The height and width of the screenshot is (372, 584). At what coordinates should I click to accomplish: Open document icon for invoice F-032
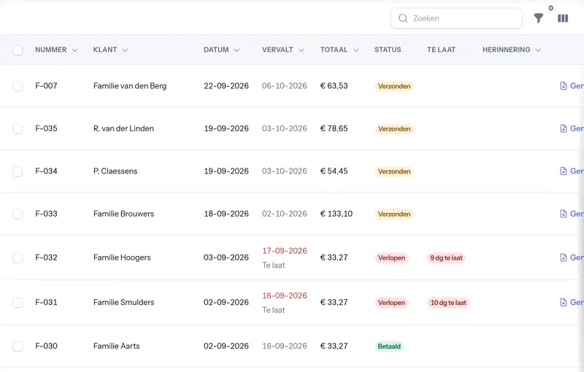tap(564, 257)
